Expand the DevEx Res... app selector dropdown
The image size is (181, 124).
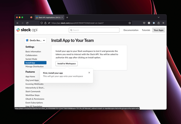(35, 40)
